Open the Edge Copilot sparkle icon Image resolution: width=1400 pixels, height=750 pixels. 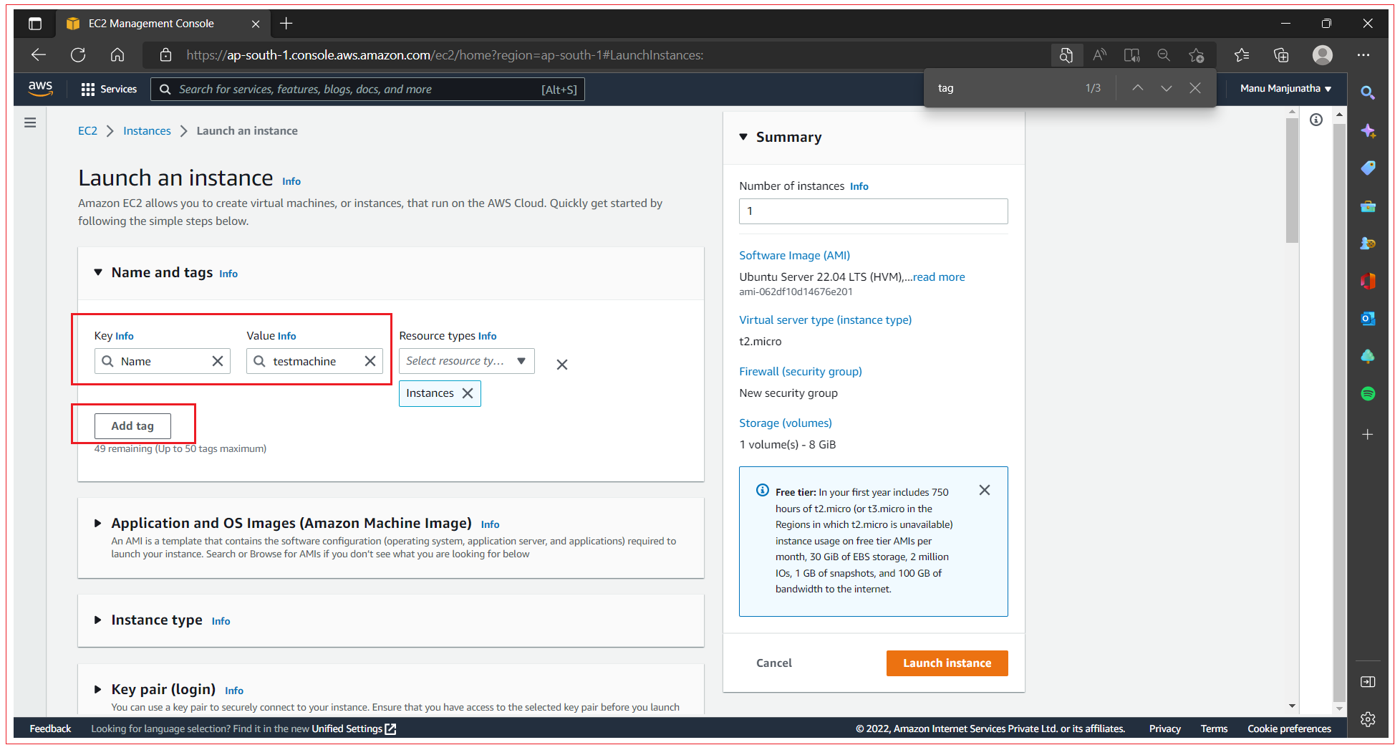(1368, 130)
